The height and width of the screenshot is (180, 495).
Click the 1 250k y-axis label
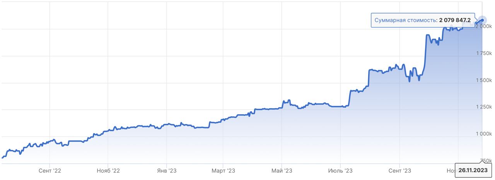click(484, 107)
